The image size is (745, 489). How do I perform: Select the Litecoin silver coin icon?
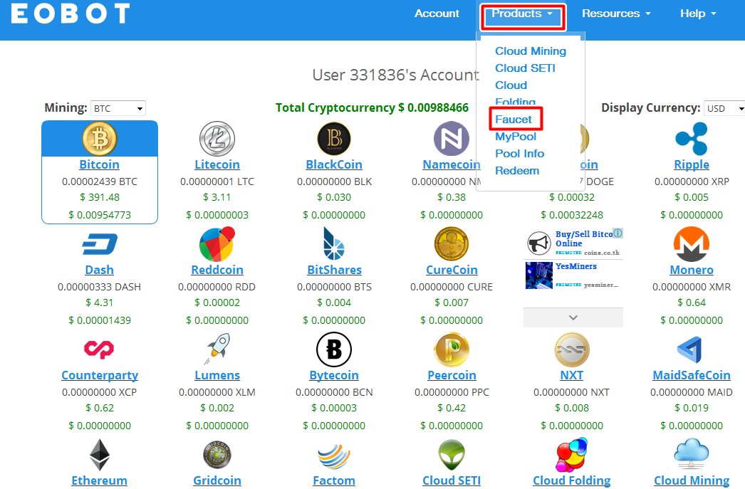pyautogui.click(x=217, y=139)
